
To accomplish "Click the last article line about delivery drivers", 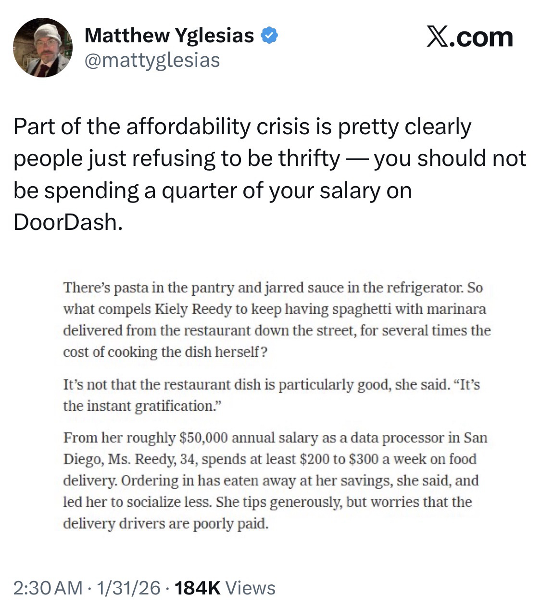I will (165, 523).
